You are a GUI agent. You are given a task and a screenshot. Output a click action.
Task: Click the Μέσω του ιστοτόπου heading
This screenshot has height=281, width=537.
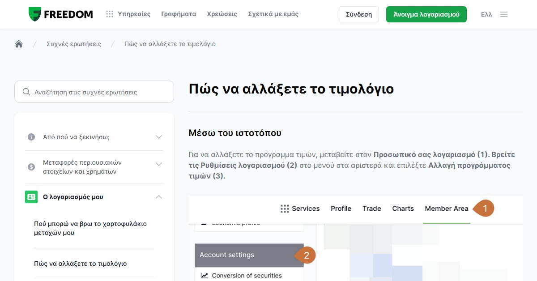coord(235,133)
